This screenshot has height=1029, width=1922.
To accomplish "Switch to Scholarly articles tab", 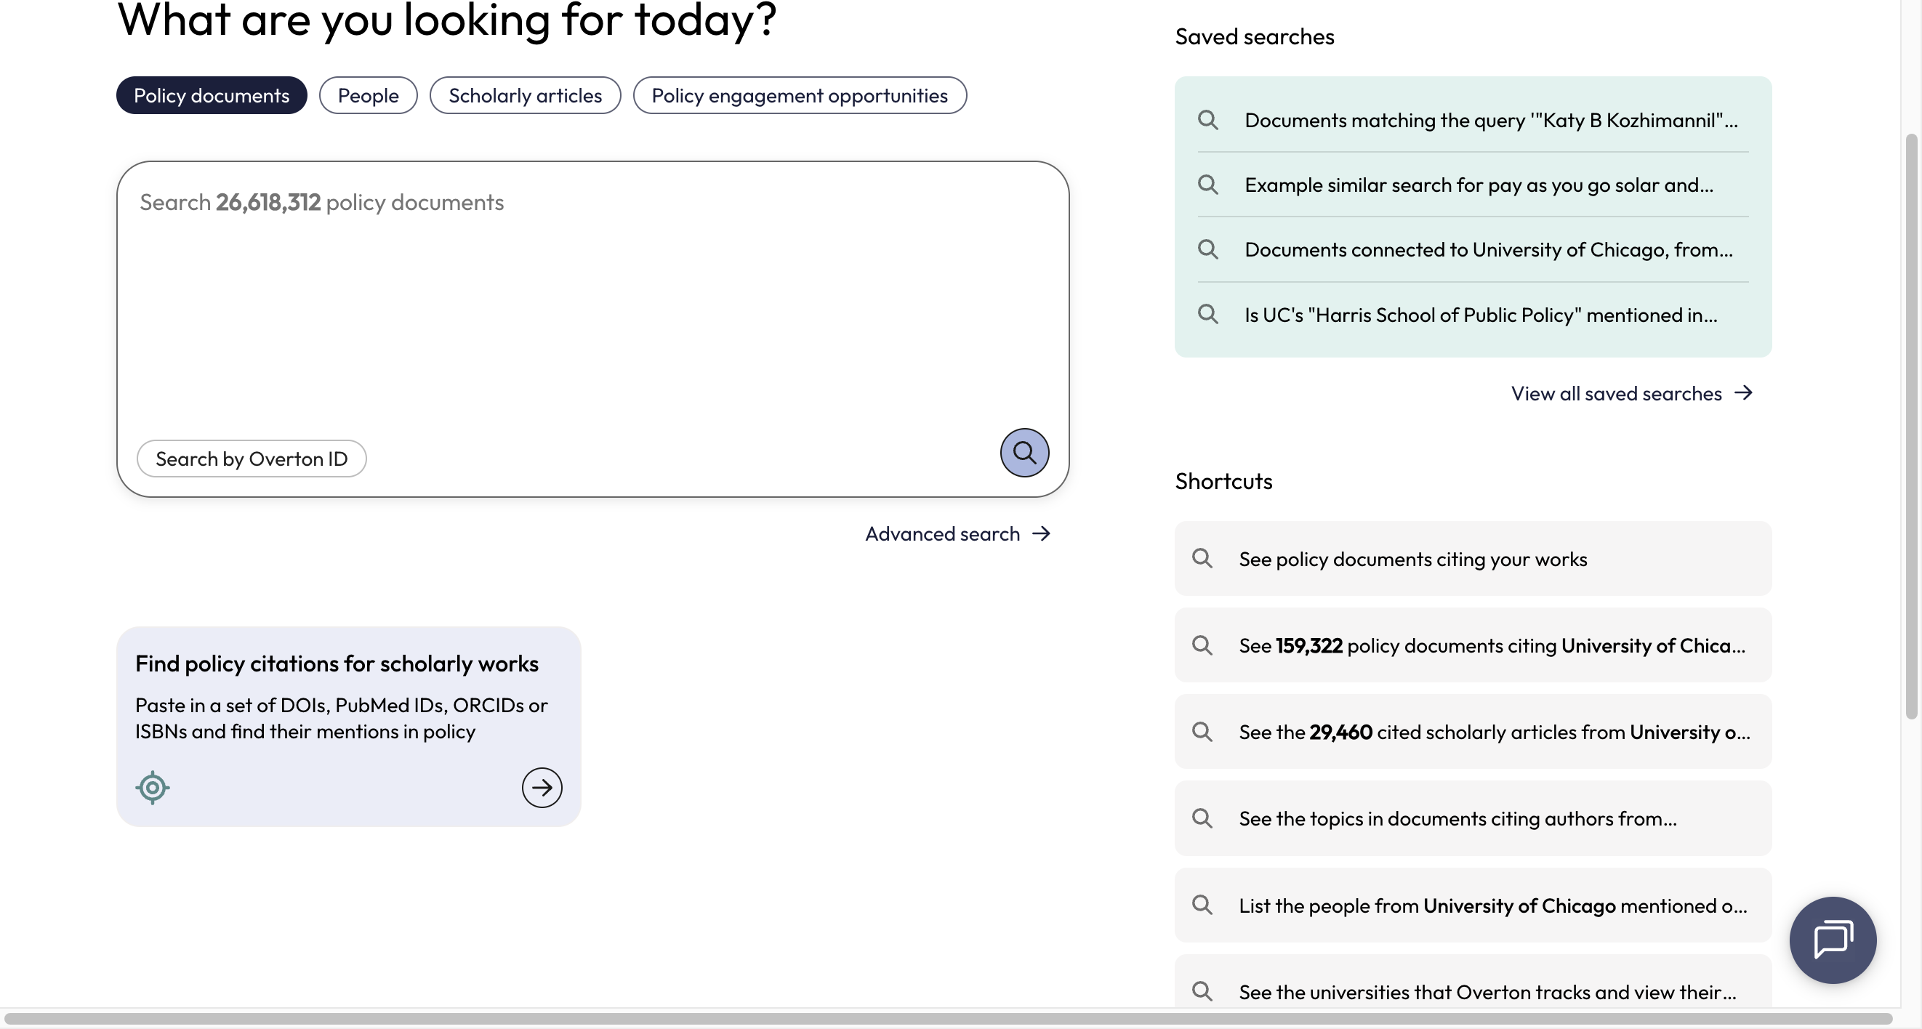I will [x=525, y=95].
